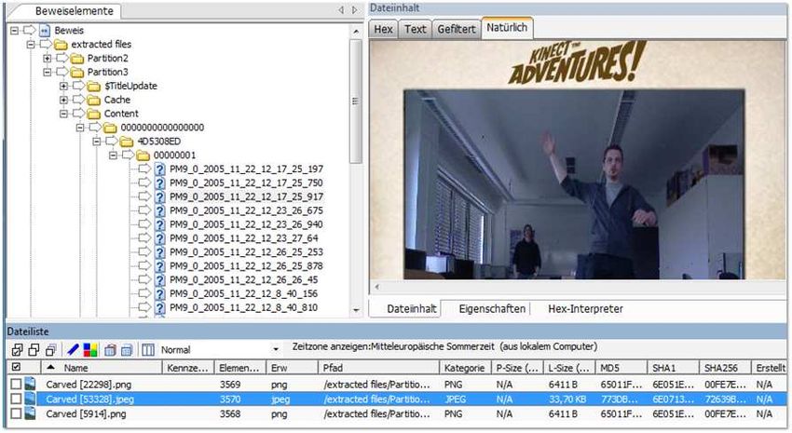792x433 pixels.
Task: Click the Cache folder icon
Action: [94, 100]
